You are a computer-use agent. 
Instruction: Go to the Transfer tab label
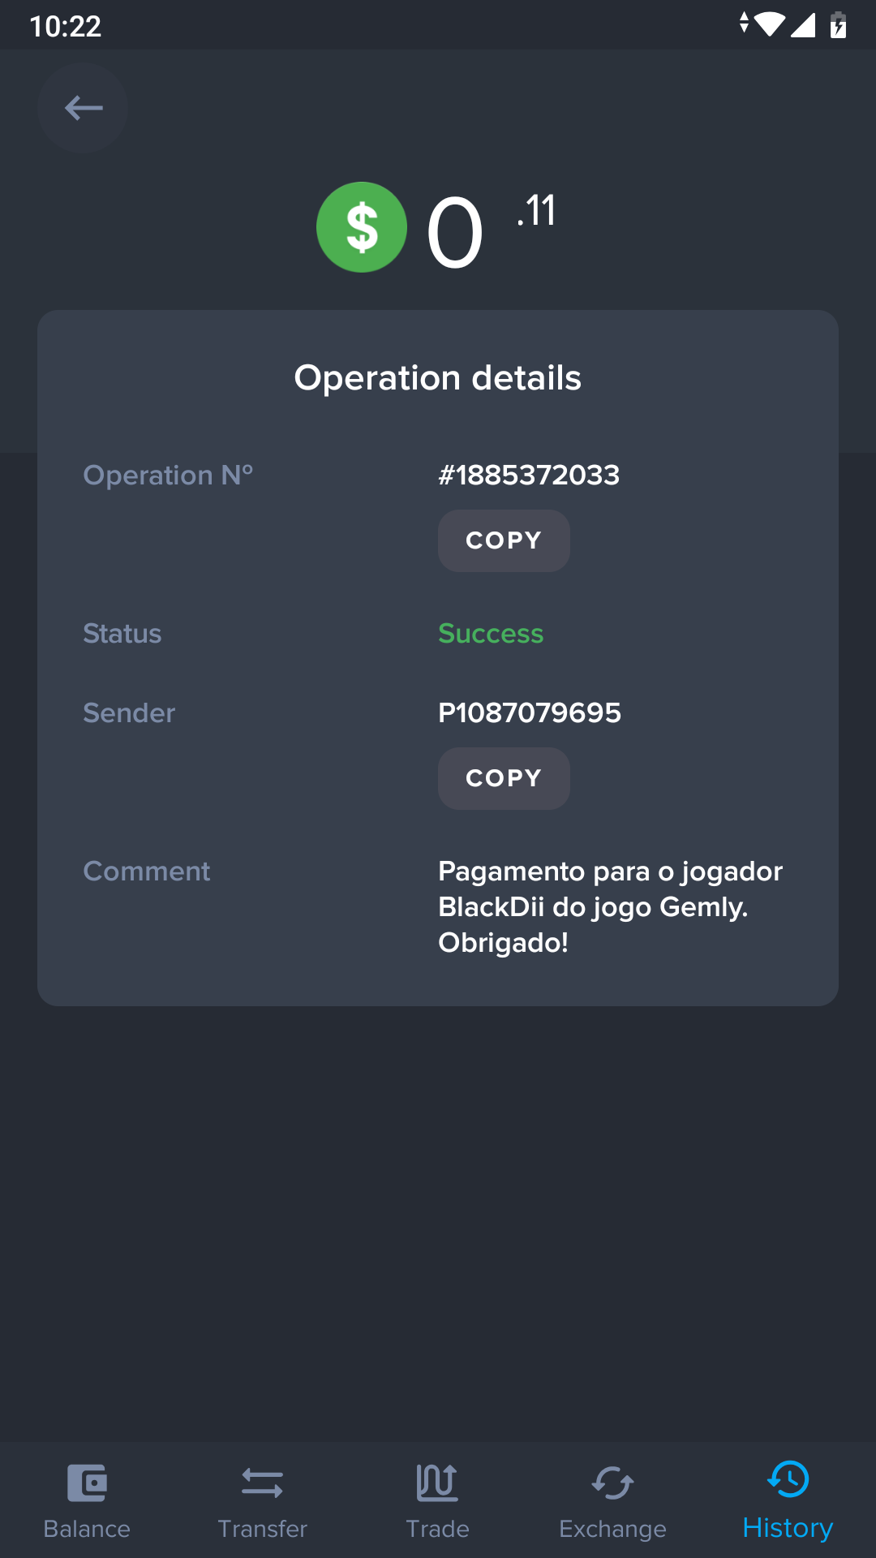(262, 1529)
